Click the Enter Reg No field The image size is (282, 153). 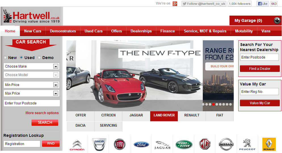pyautogui.click(x=260, y=92)
